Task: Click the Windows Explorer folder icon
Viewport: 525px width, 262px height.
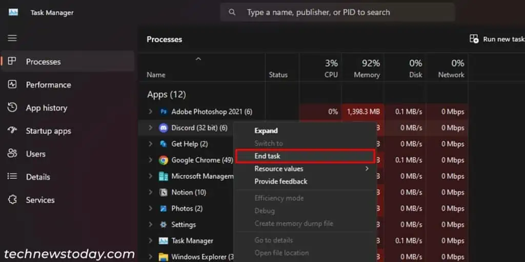Action: [164, 257]
